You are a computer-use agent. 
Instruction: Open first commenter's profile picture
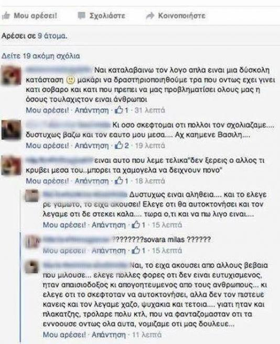(12, 76)
